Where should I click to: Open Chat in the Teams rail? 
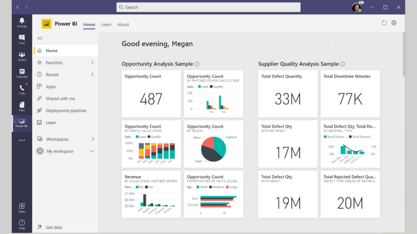point(22,39)
